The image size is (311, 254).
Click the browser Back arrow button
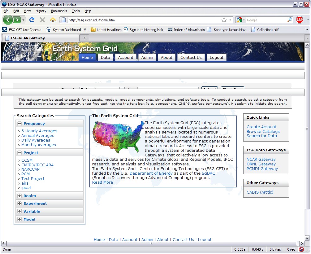pyautogui.click(x=8, y=20)
